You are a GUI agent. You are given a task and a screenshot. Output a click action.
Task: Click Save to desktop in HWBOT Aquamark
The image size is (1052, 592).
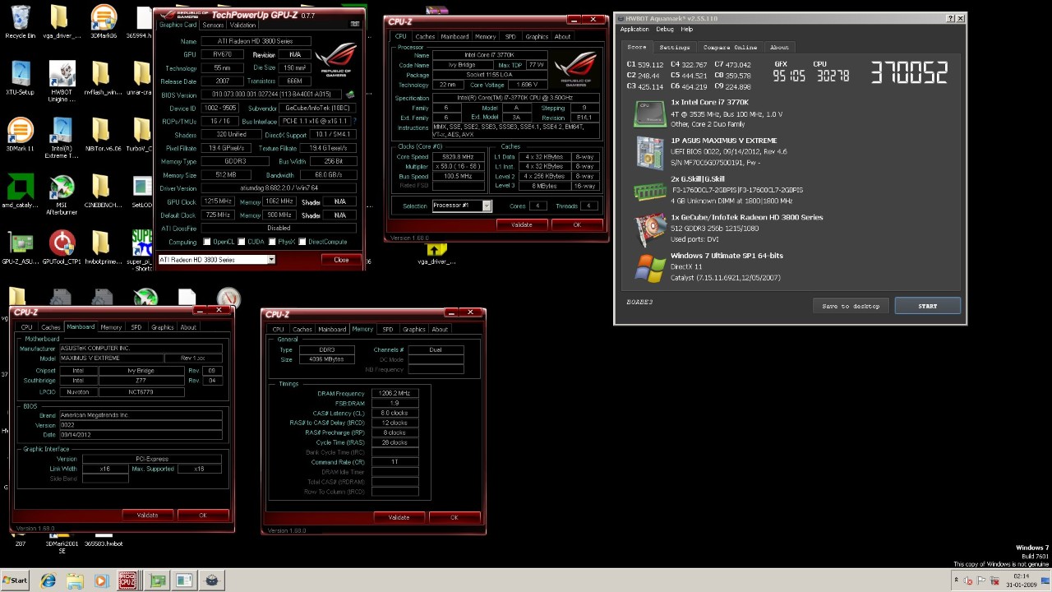(x=851, y=306)
